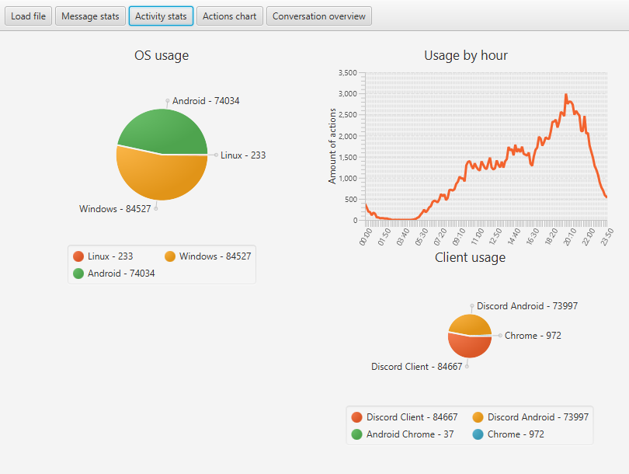Click the 'Android - 74034' pie label
Screen dimensions: 629x474
click(x=206, y=101)
